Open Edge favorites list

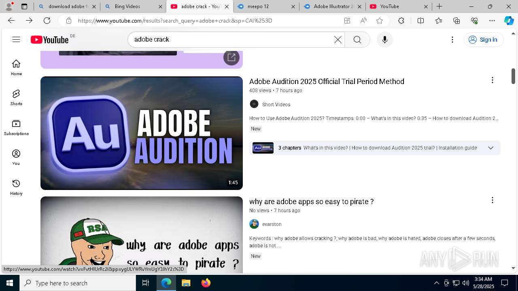(439, 21)
